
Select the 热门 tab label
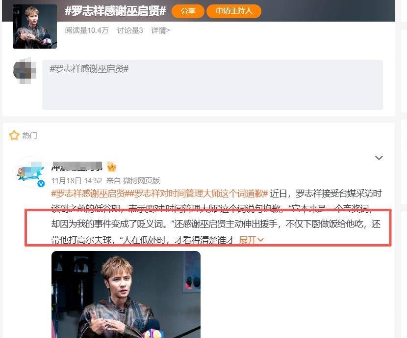(x=29, y=135)
